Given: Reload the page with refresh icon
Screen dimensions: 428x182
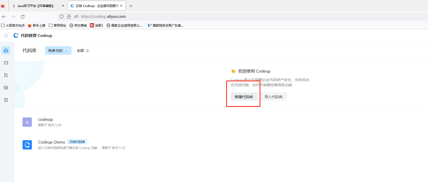Looking at the screenshot, I should pyautogui.click(x=23, y=17).
